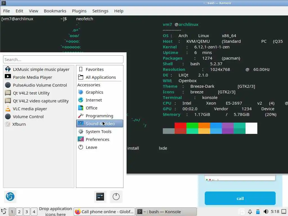Switch to desktop 3 in pager

click(27, 212)
